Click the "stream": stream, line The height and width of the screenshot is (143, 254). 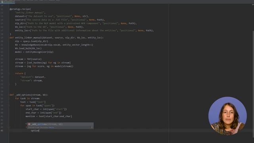(x=32, y=81)
